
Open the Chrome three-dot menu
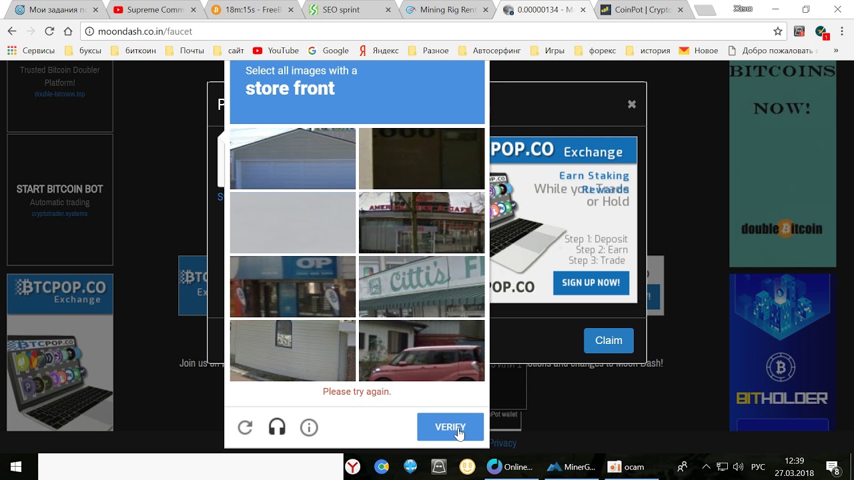(x=843, y=31)
